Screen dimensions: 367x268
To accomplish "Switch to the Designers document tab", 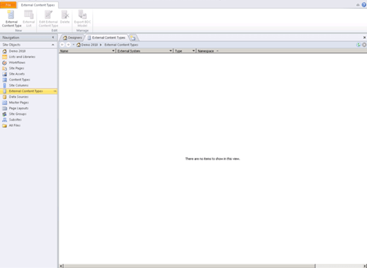I will point(72,38).
